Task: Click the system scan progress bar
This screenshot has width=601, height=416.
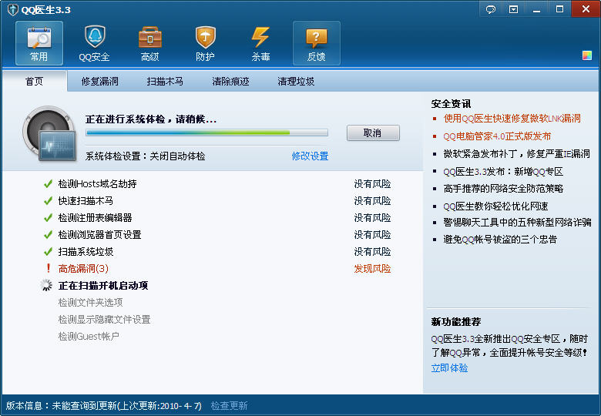Action: pyautogui.click(x=206, y=133)
